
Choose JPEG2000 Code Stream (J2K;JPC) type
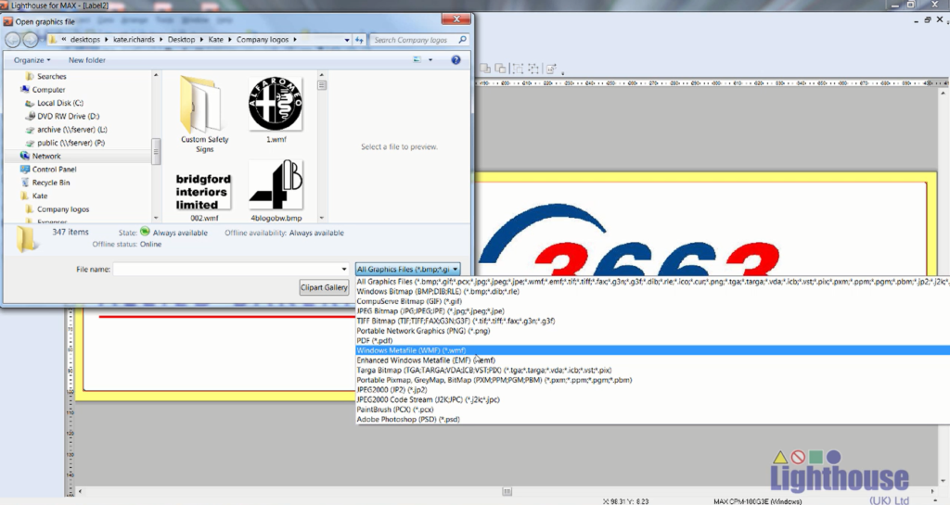(652, 399)
